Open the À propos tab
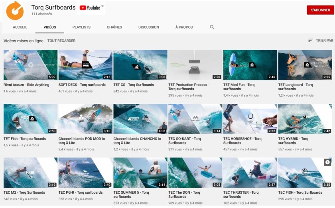The image size is (335, 208). tap(184, 27)
